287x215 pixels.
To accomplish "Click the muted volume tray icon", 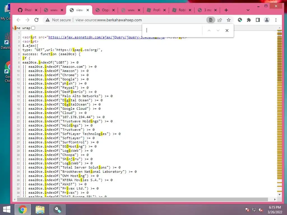I will (x=261, y=209).
